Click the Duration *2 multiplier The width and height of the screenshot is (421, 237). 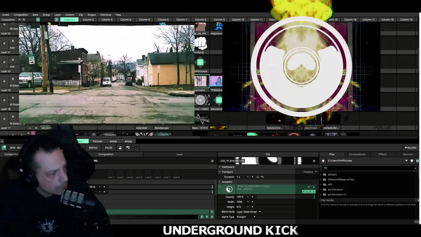click(x=262, y=177)
